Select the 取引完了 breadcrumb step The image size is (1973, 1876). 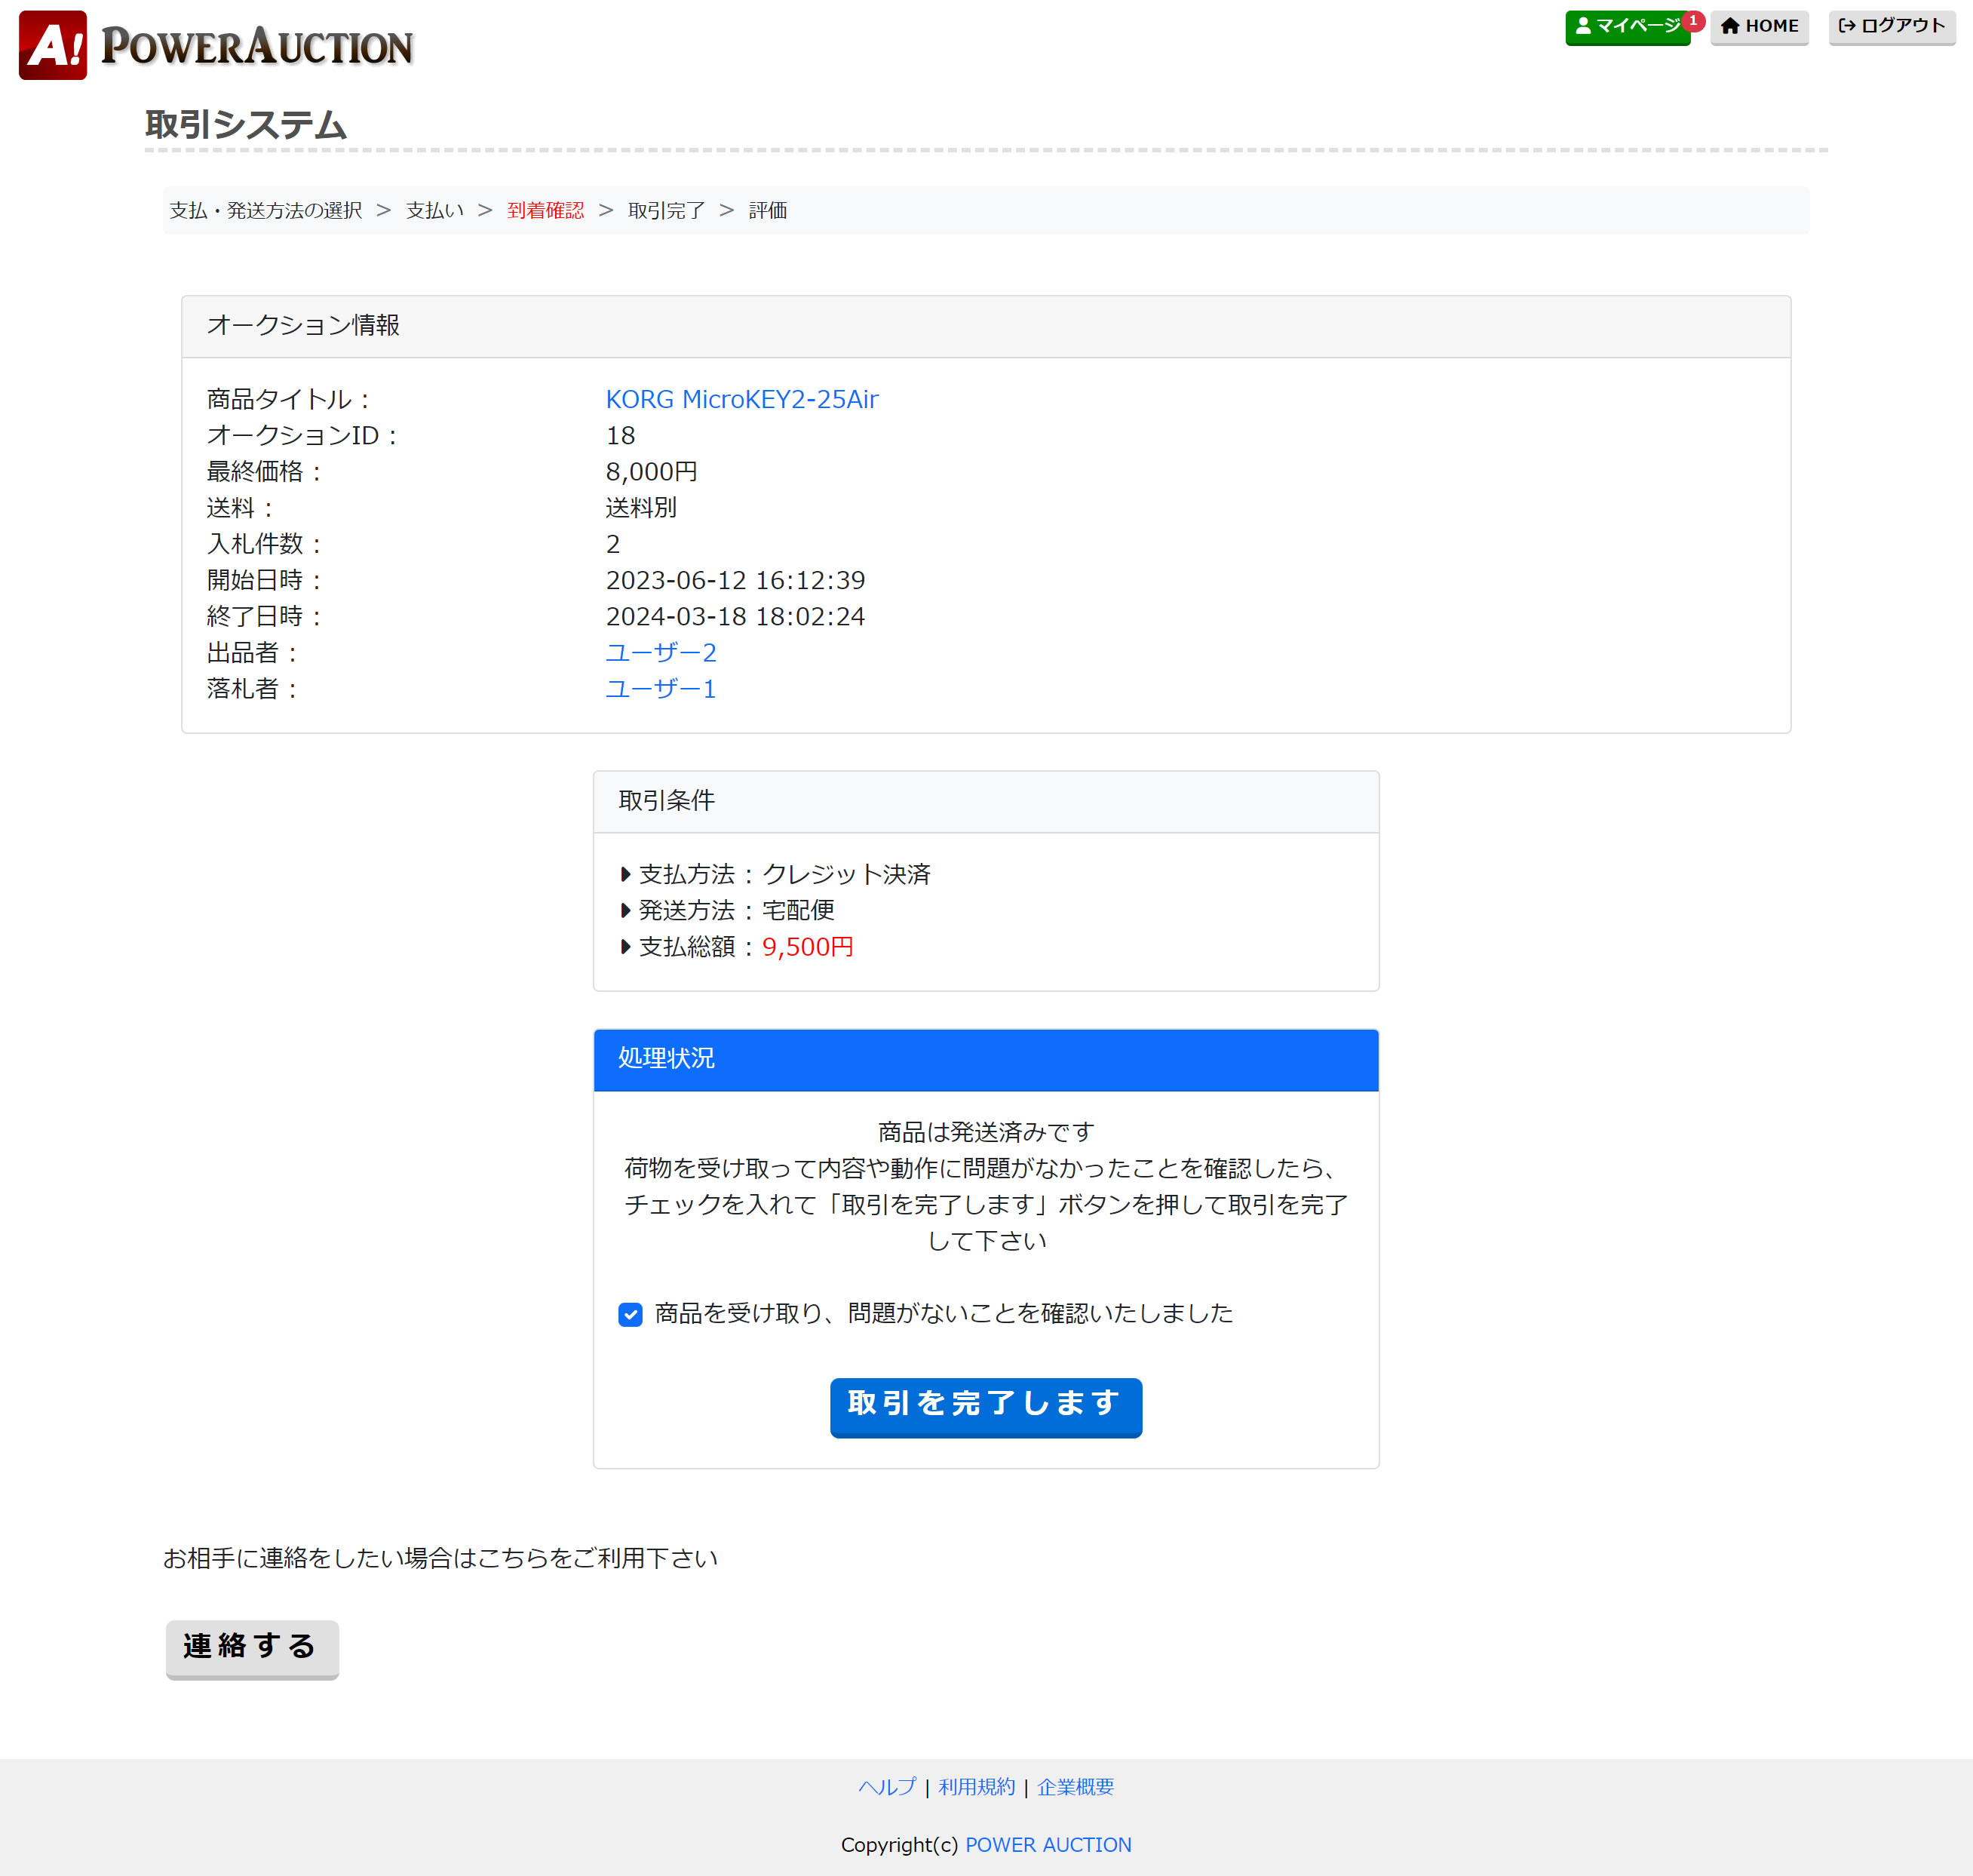666,210
